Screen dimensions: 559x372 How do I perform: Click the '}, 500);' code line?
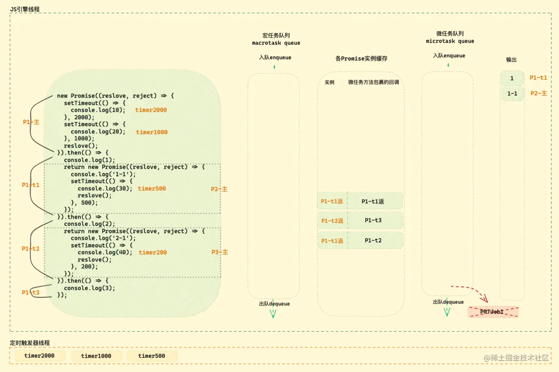84,203
